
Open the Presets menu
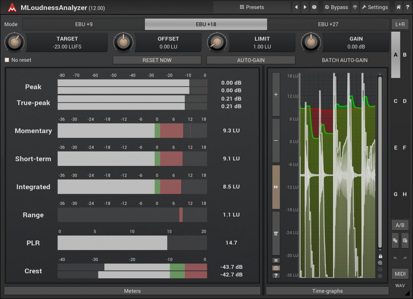pyautogui.click(x=252, y=7)
